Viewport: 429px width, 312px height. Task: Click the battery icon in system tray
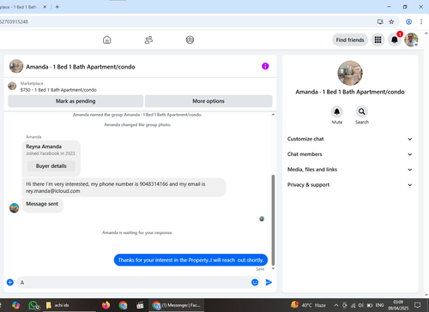370,305
